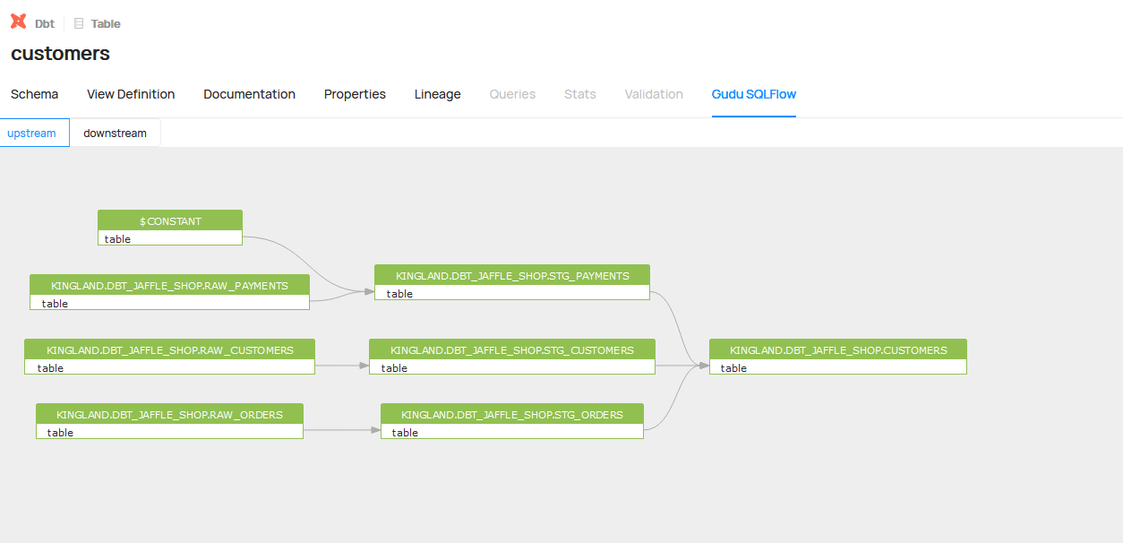Open the View Definition tab

click(x=130, y=93)
